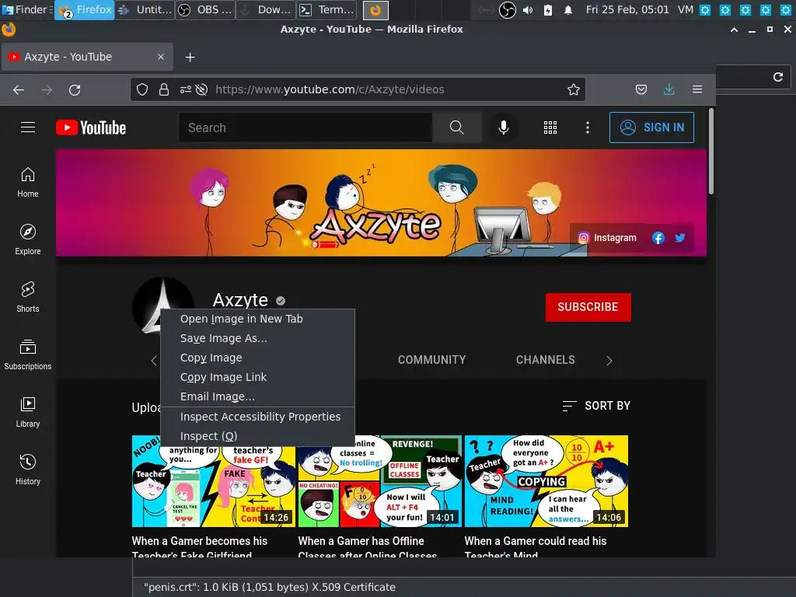Image resolution: width=796 pixels, height=597 pixels.
Task: Click the verified badge next to Axzyte
Action: 280,301
